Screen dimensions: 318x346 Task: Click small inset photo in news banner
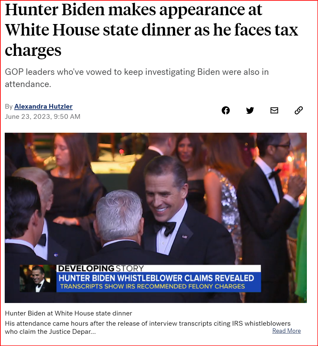click(x=38, y=279)
